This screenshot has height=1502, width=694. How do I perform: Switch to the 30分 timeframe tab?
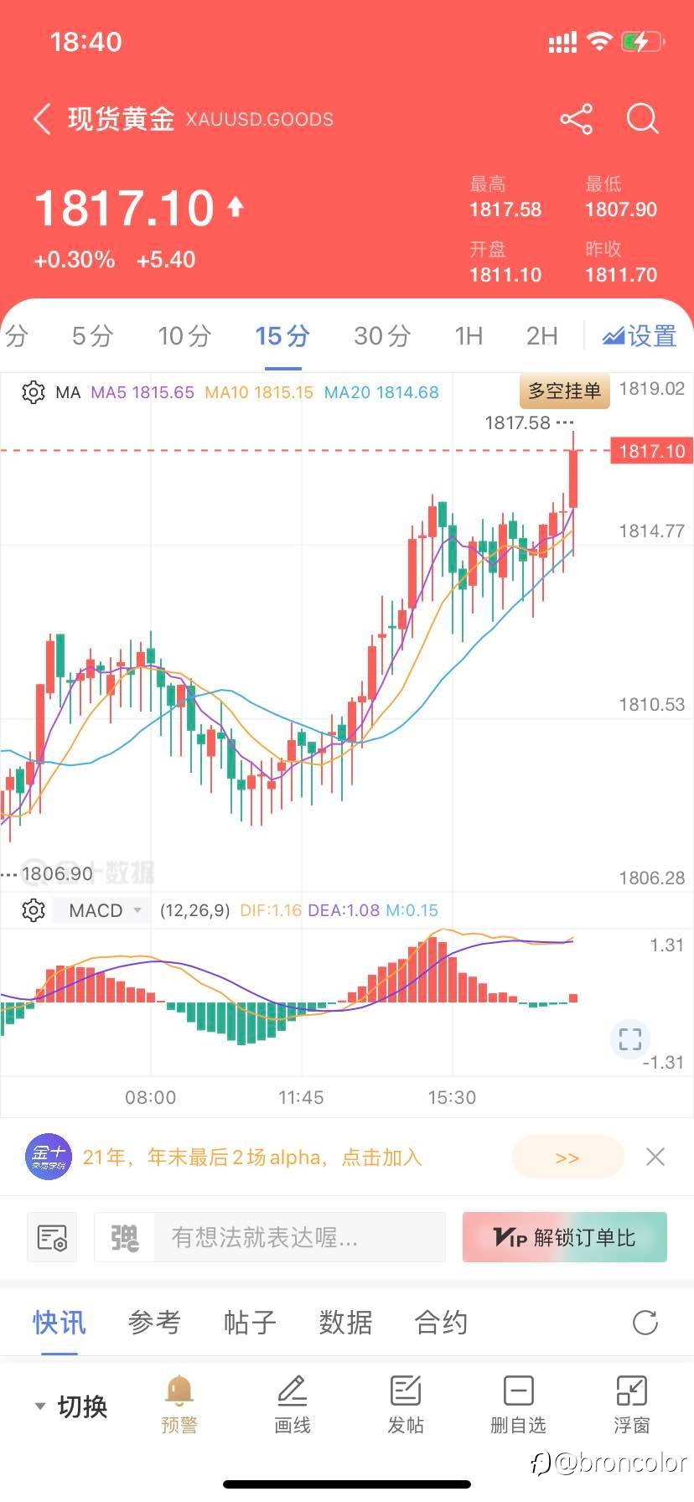(x=382, y=336)
